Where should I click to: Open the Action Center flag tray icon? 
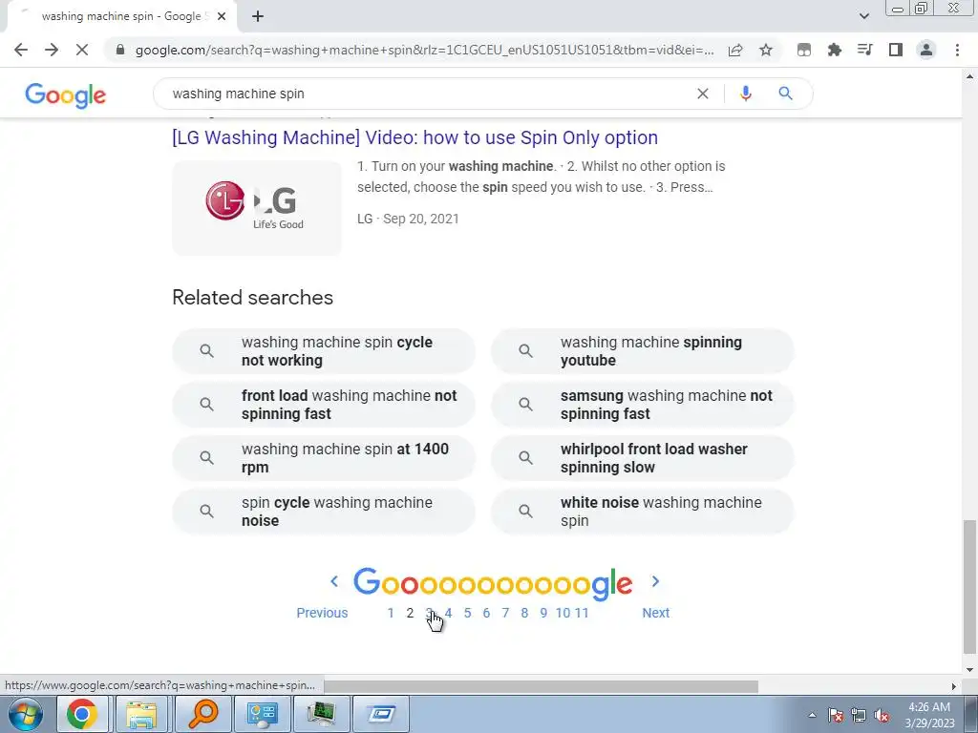(836, 716)
